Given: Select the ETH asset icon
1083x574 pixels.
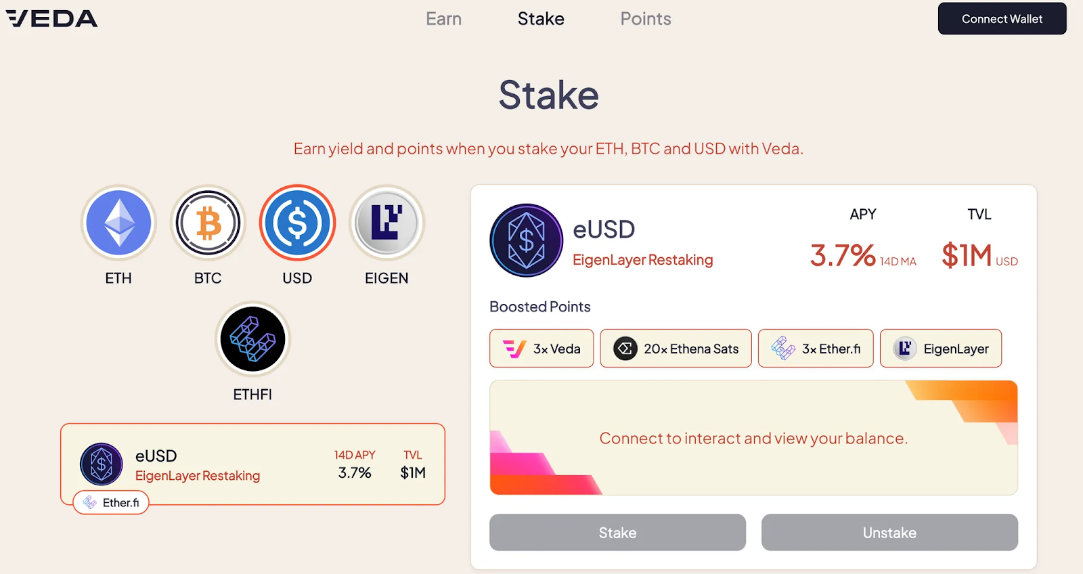Looking at the screenshot, I should click(118, 223).
